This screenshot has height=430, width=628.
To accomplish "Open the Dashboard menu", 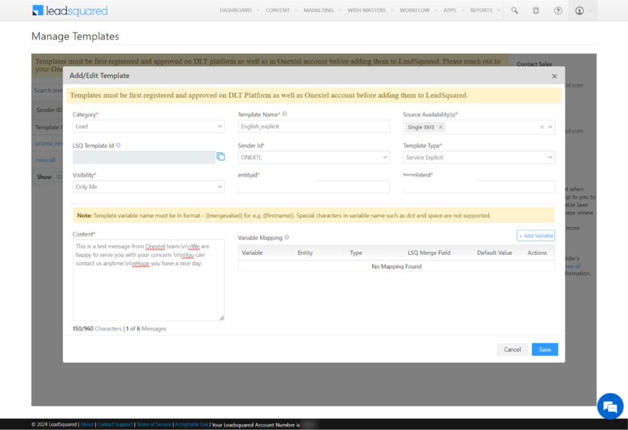I will click(235, 10).
